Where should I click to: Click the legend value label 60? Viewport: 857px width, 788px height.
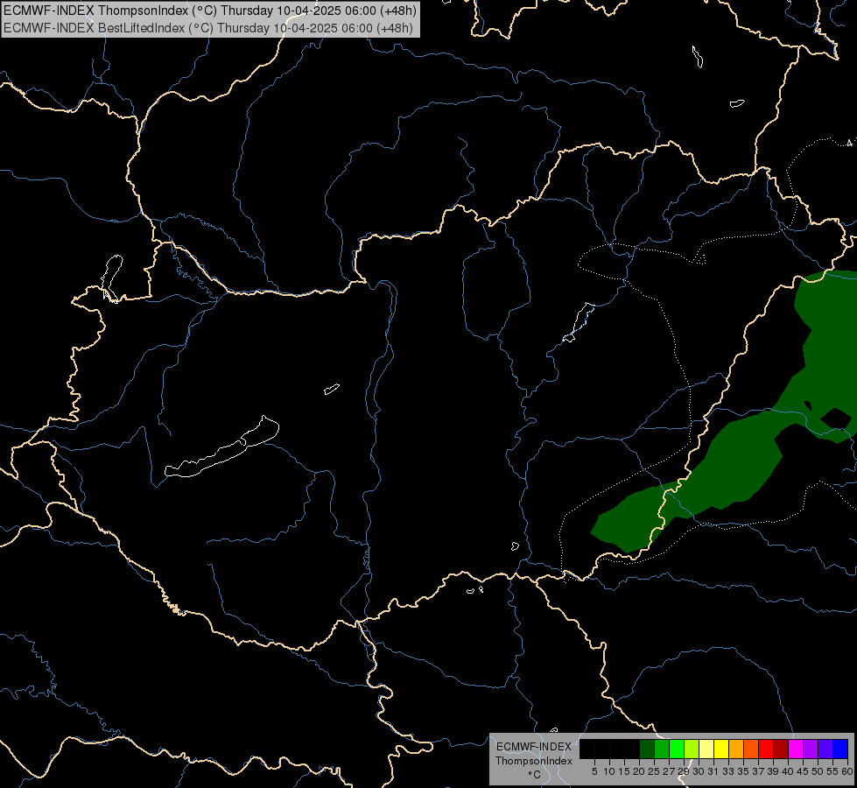[x=847, y=771]
